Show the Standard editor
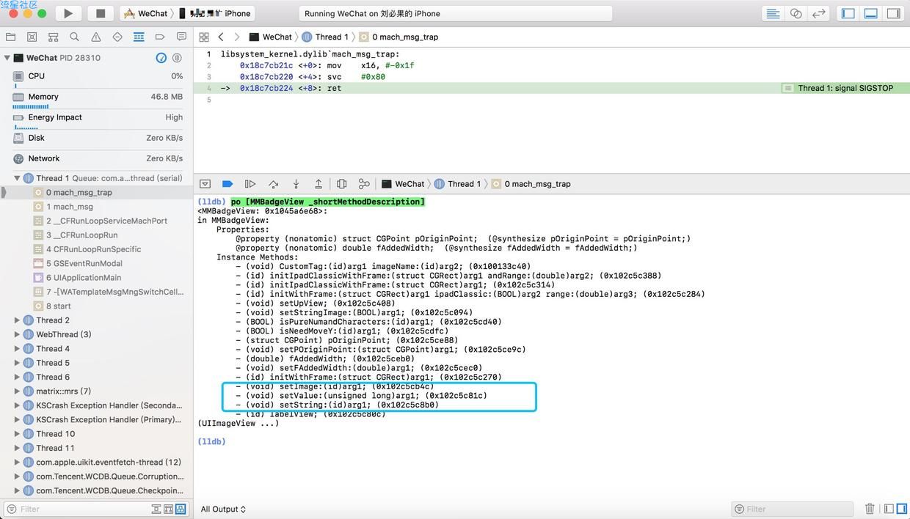This screenshot has height=519, width=910. 773,13
